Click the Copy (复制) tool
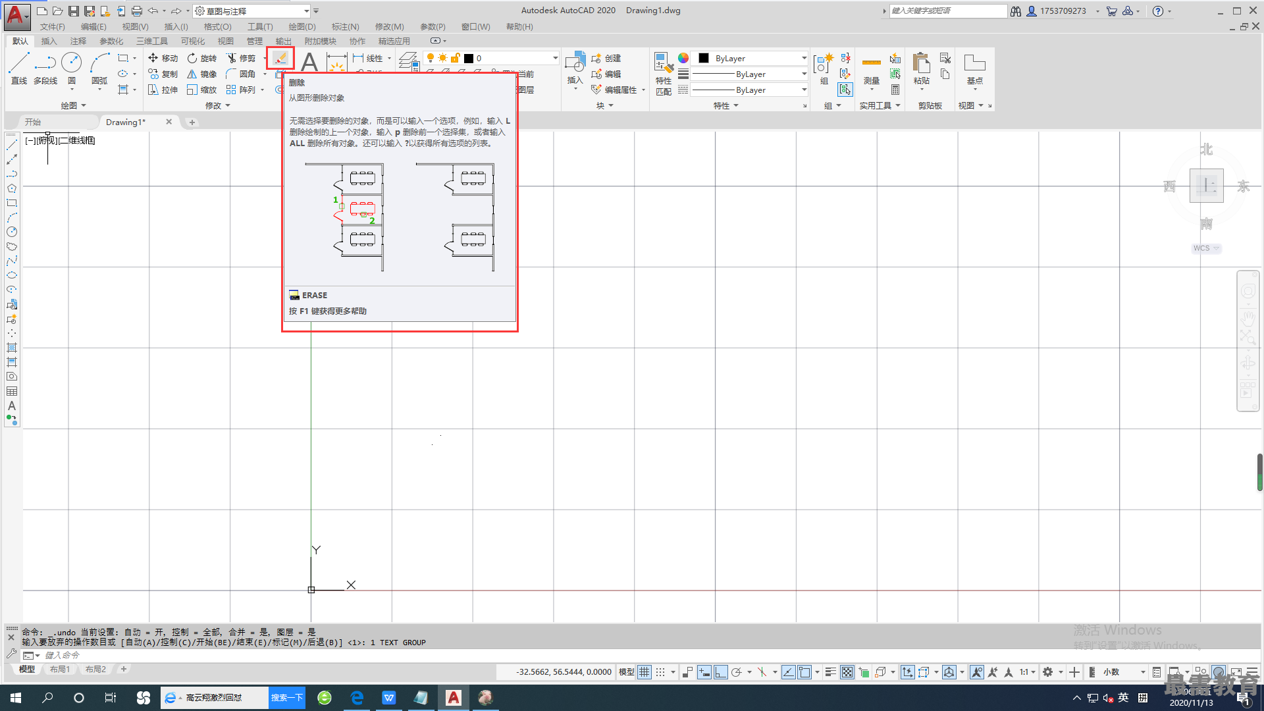 (x=163, y=74)
